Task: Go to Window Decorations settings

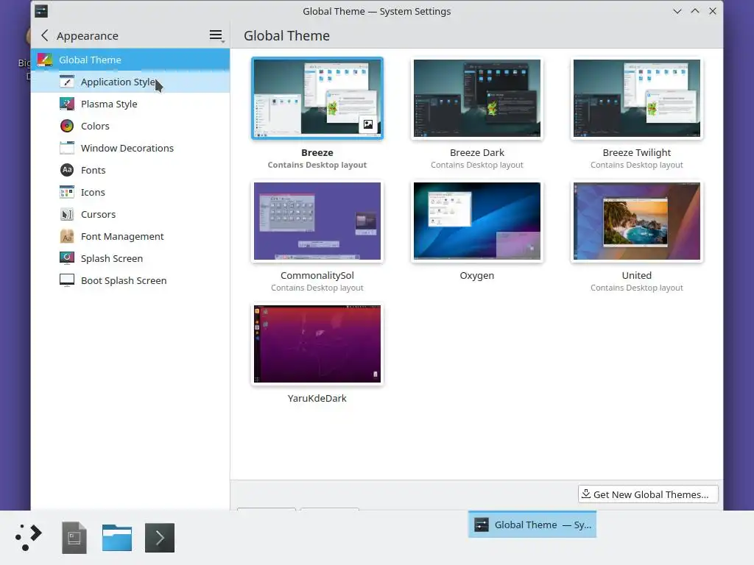Action: pos(130,148)
